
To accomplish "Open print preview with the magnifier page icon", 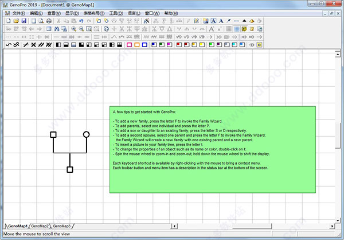I will [41, 21].
